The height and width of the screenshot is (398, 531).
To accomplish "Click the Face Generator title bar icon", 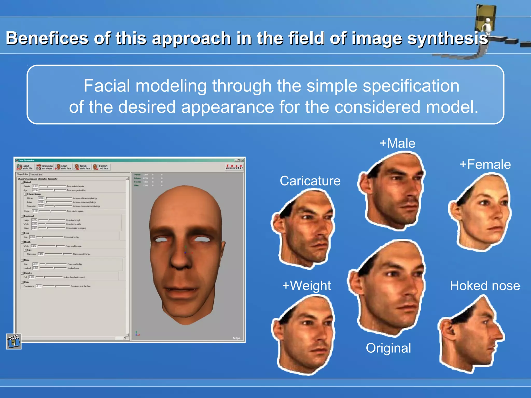I will (x=17, y=160).
